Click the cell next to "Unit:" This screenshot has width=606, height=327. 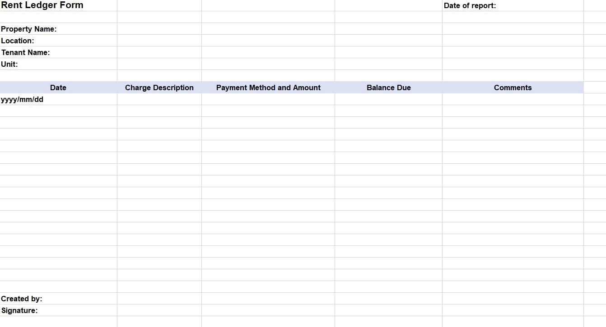(x=159, y=64)
